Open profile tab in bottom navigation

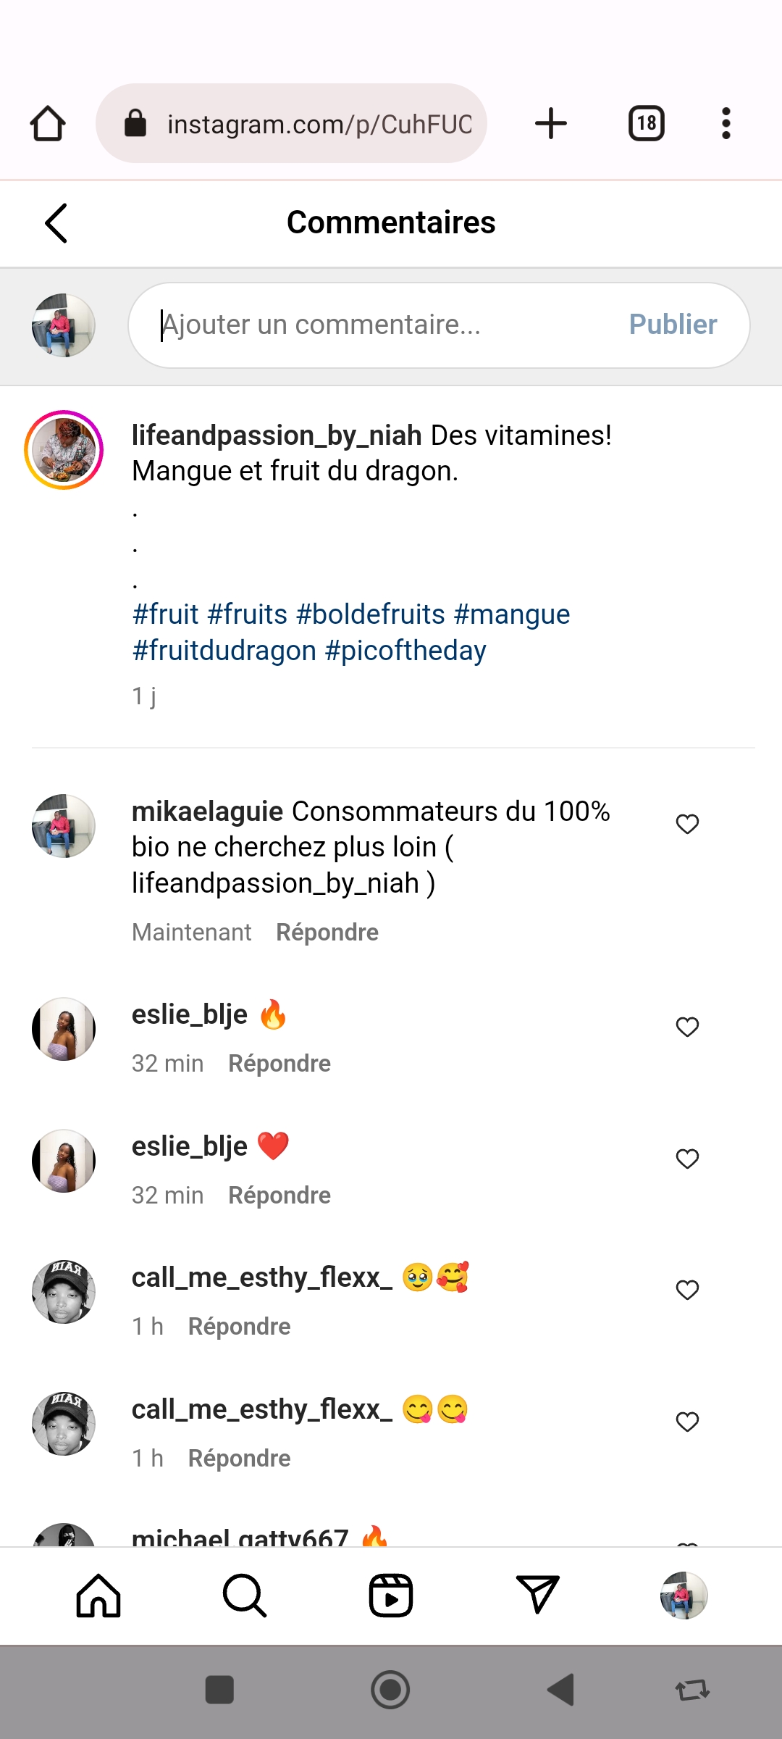[x=684, y=1596]
